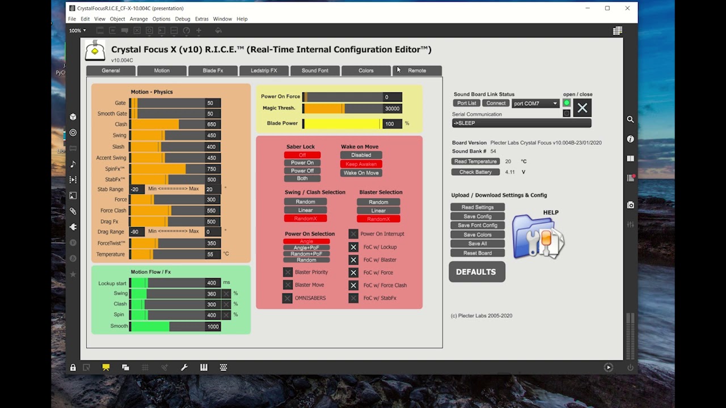
Task: Click the green open port indicator
Action: coord(566,103)
